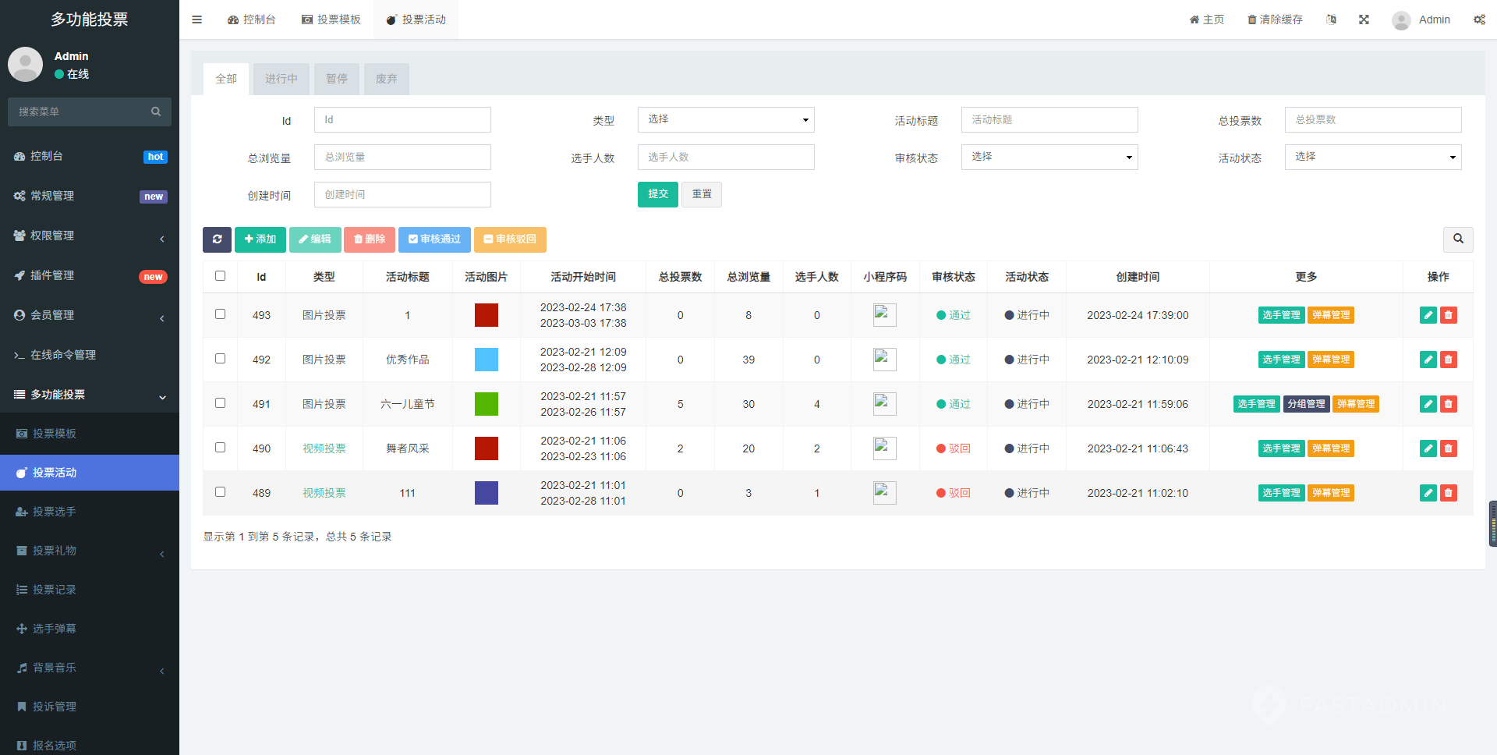Screen dimensions: 1497x755
Task: Click the green edit pencil for row 493
Action: tap(1428, 315)
